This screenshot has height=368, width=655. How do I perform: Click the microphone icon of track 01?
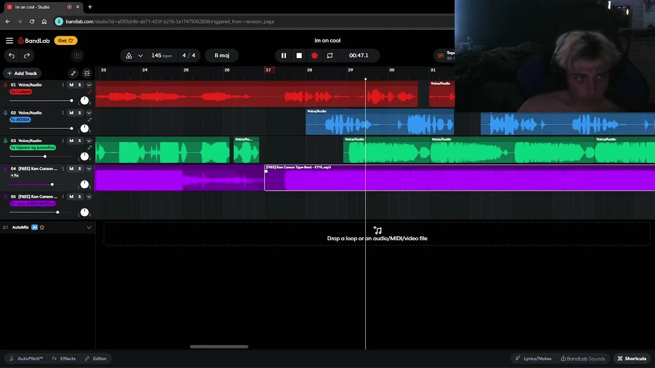tap(6, 85)
